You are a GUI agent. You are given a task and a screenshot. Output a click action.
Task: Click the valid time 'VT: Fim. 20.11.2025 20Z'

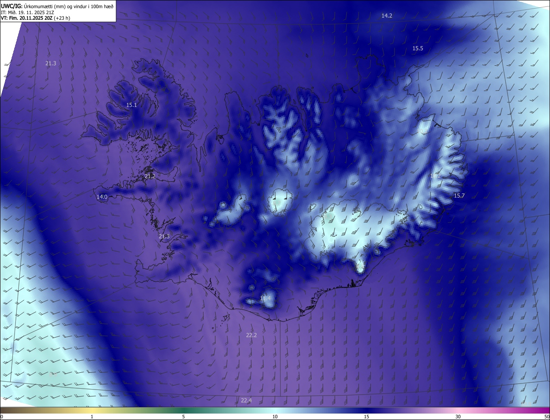[x=27, y=18]
